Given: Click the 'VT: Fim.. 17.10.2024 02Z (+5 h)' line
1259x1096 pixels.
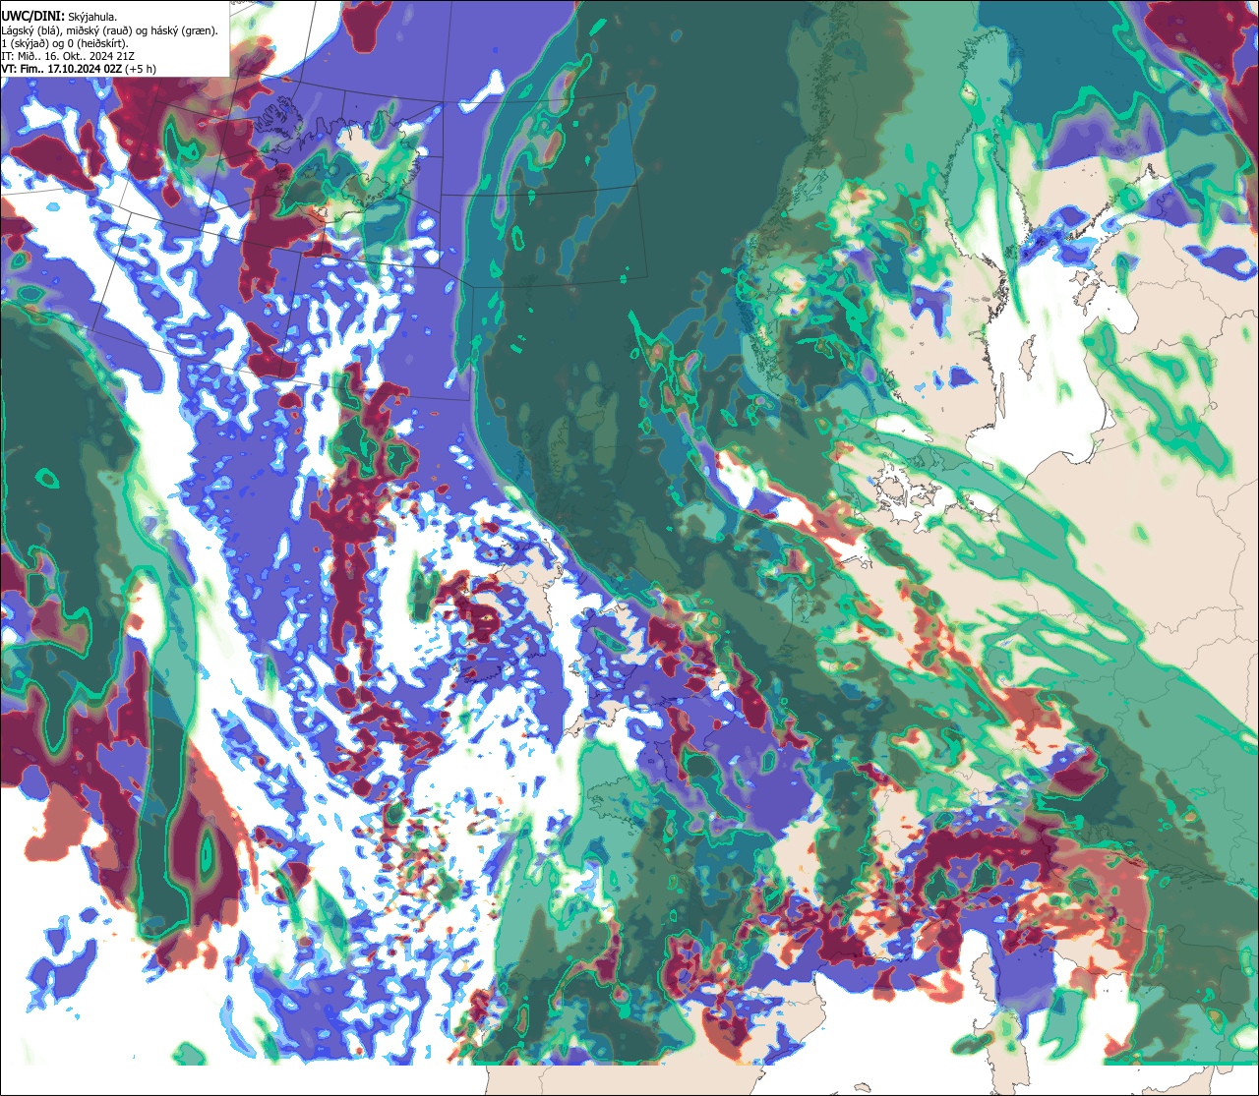Looking at the screenshot, I should click(79, 69).
